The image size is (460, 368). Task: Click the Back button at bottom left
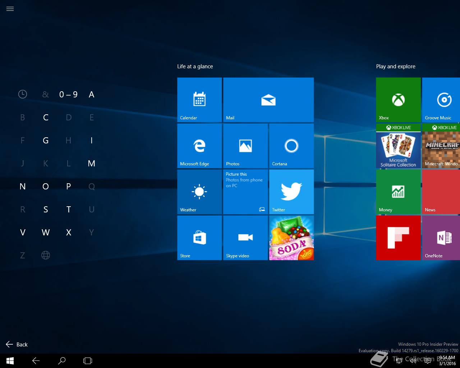click(17, 344)
